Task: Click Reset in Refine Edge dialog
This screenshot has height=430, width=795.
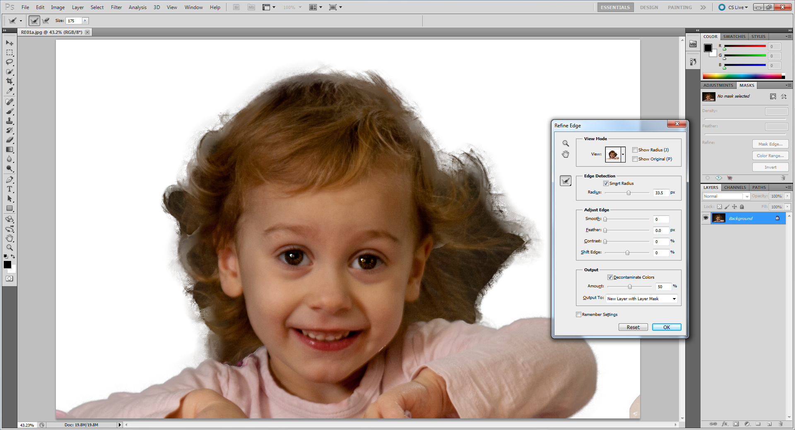Action: tap(633, 327)
